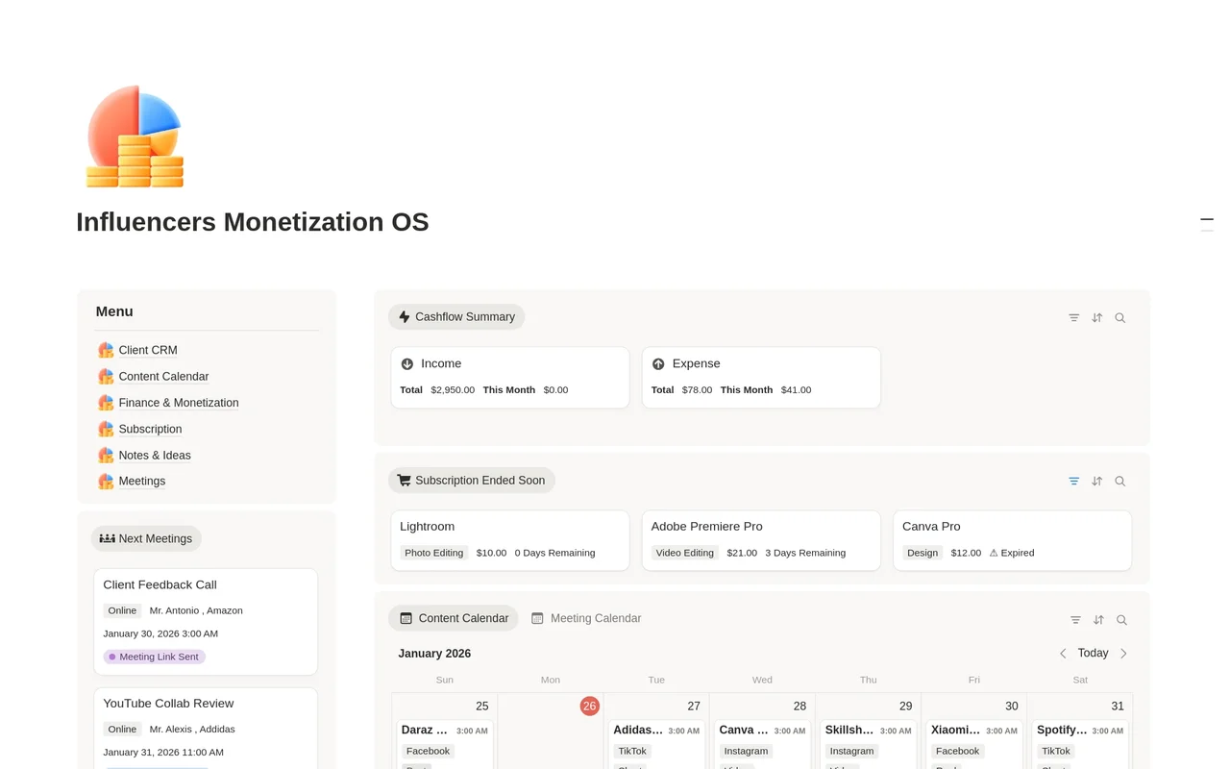
Task: Open the Spotify calendar entry on the 31st
Action: click(1080, 744)
